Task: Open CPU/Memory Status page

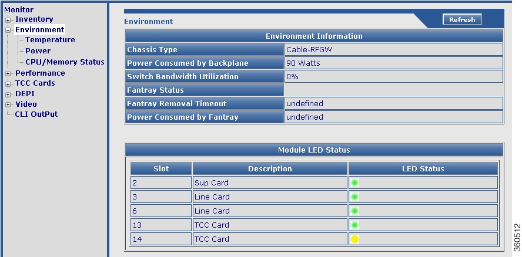Action: [x=65, y=62]
